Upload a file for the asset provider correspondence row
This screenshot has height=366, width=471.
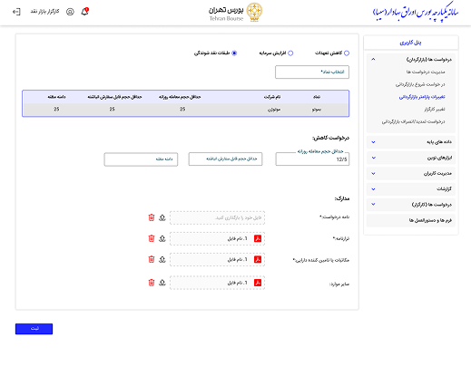[162, 259]
